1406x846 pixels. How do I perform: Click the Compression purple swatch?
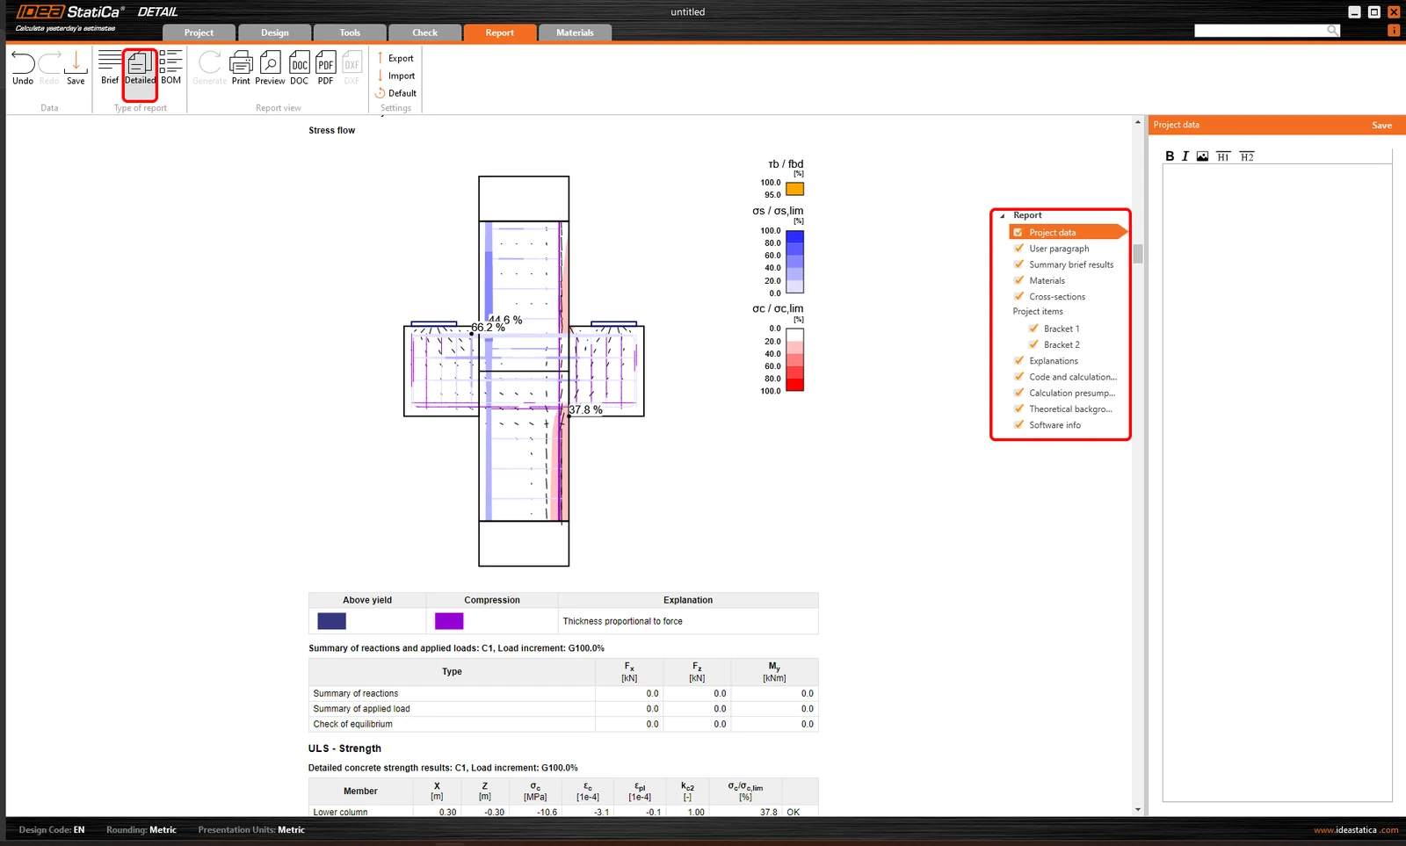(449, 621)
